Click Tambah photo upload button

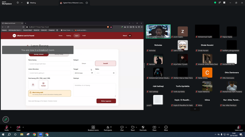43,84
